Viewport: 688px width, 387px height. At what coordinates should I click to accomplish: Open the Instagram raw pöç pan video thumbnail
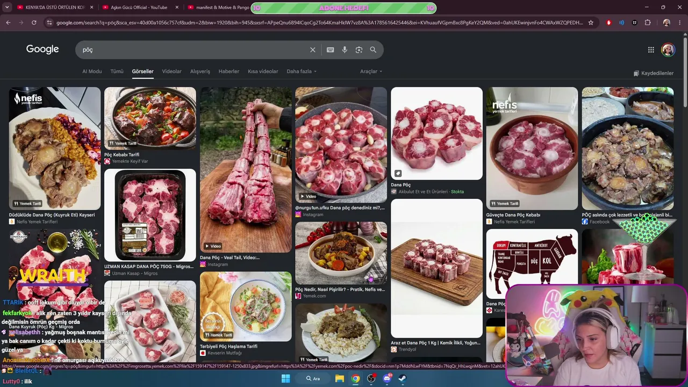coord(341,145)
